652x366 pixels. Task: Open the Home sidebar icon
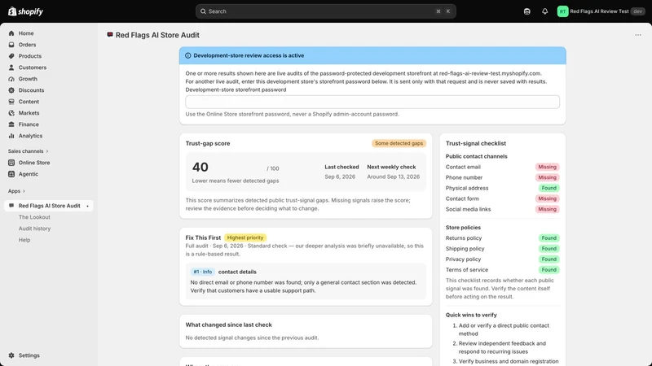(x=11, y=33)
